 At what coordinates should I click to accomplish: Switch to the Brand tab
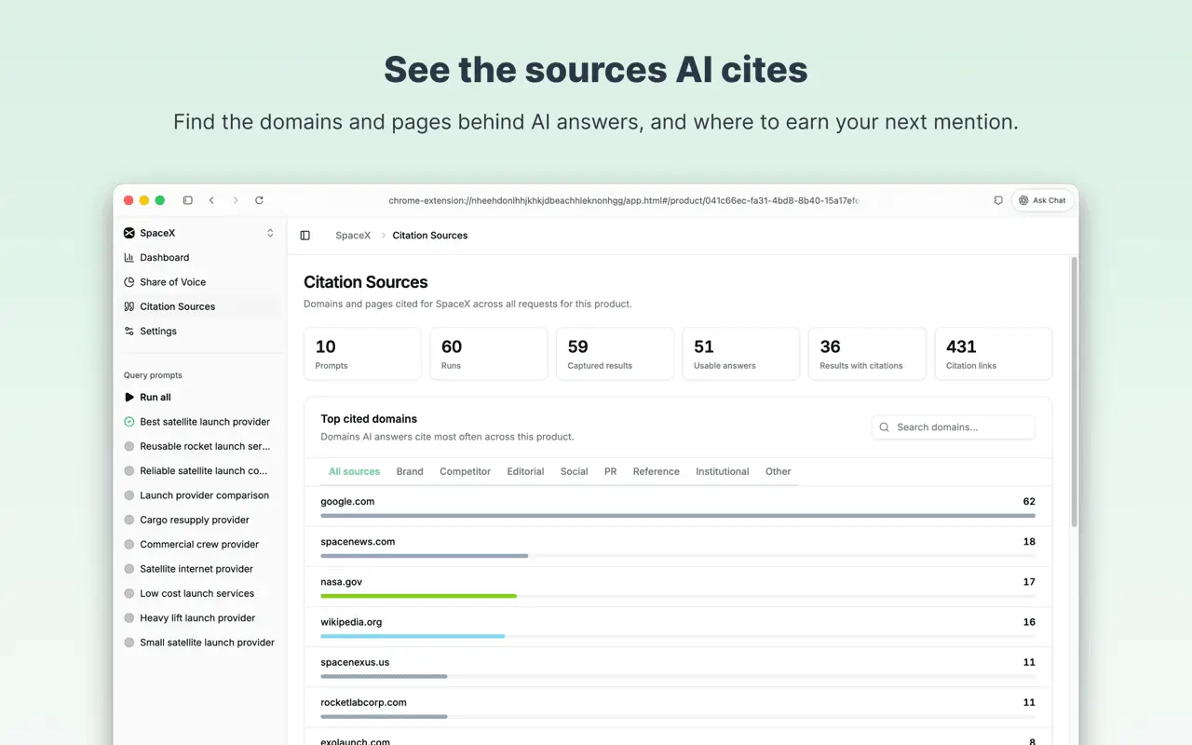coord(410,471)
